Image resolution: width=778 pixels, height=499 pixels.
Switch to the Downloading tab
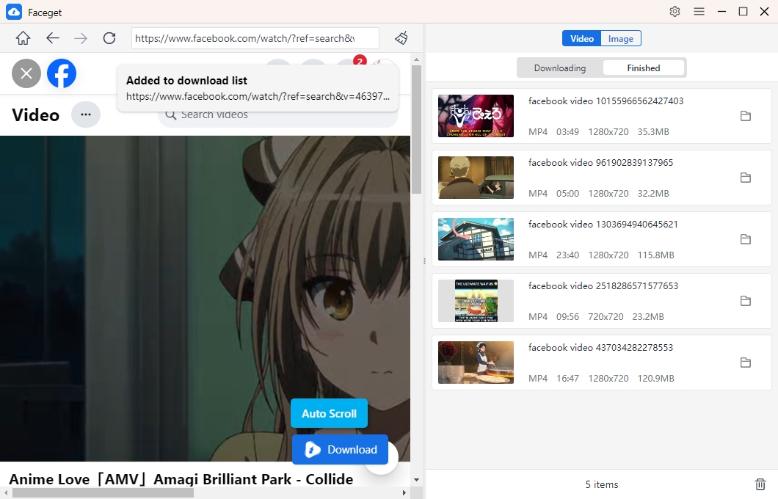click(560, 68)
